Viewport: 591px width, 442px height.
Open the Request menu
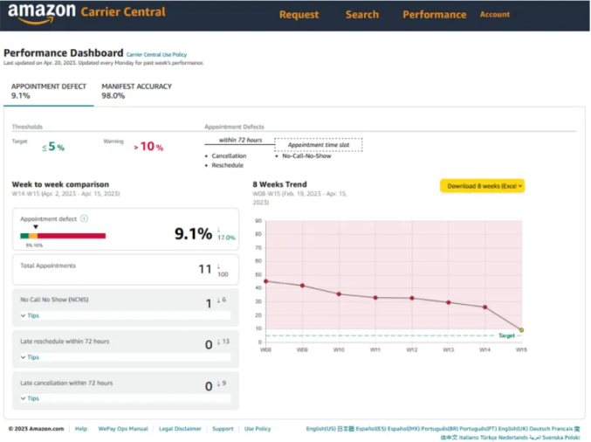pyautogui.click(x=299, y=15)
